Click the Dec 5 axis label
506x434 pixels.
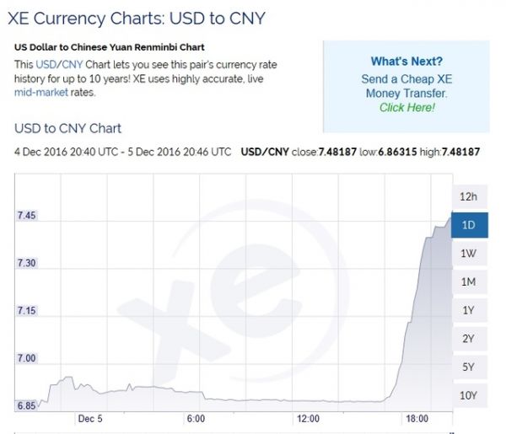(89, 419)
